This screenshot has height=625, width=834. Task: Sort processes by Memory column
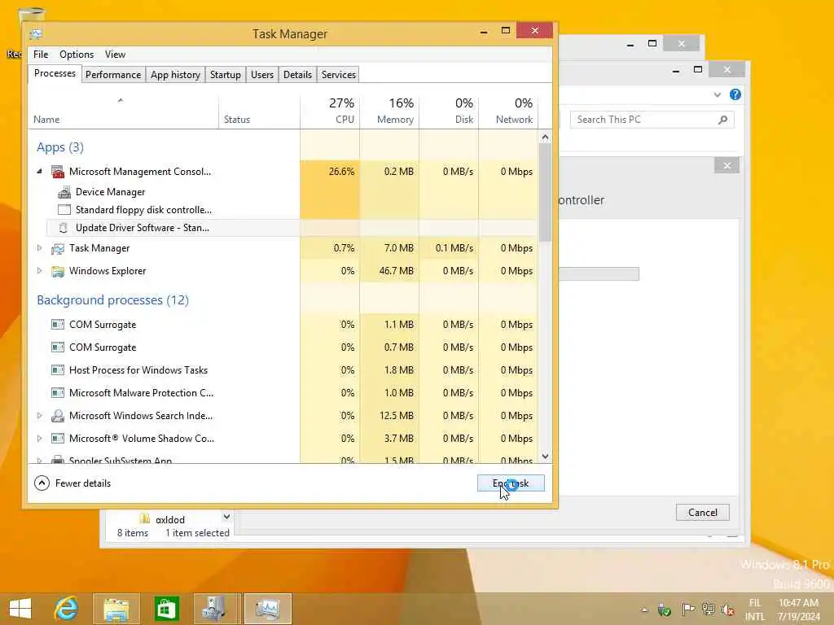tap(390, 111)
